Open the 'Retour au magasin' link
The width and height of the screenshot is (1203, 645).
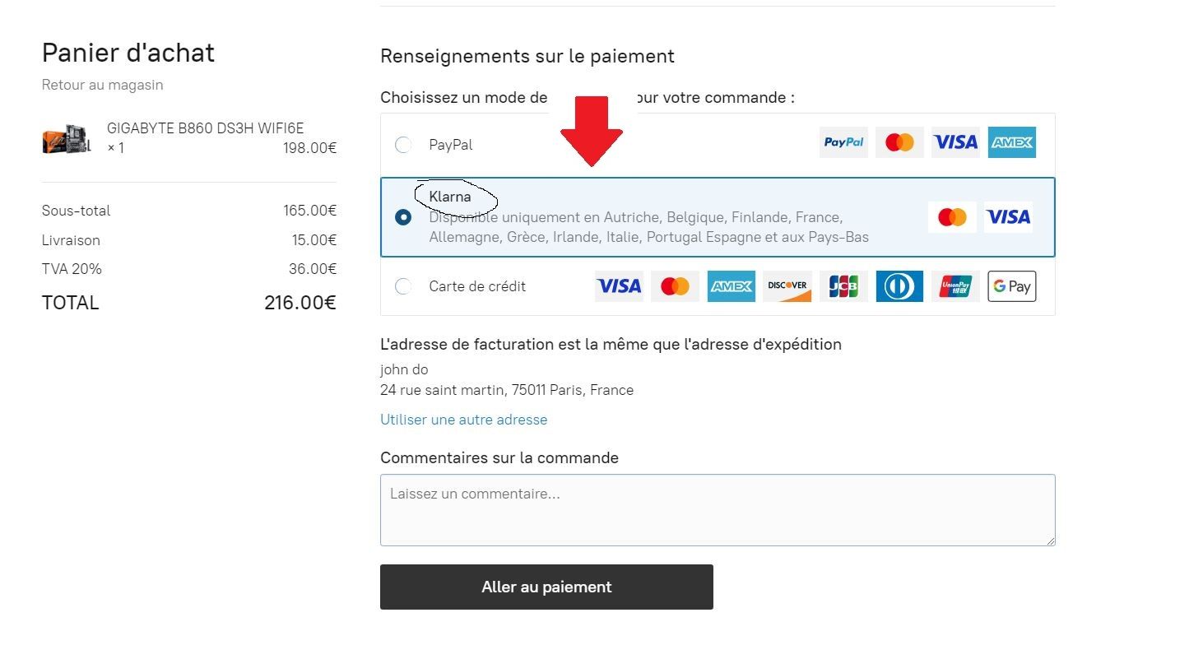[103, 85]
